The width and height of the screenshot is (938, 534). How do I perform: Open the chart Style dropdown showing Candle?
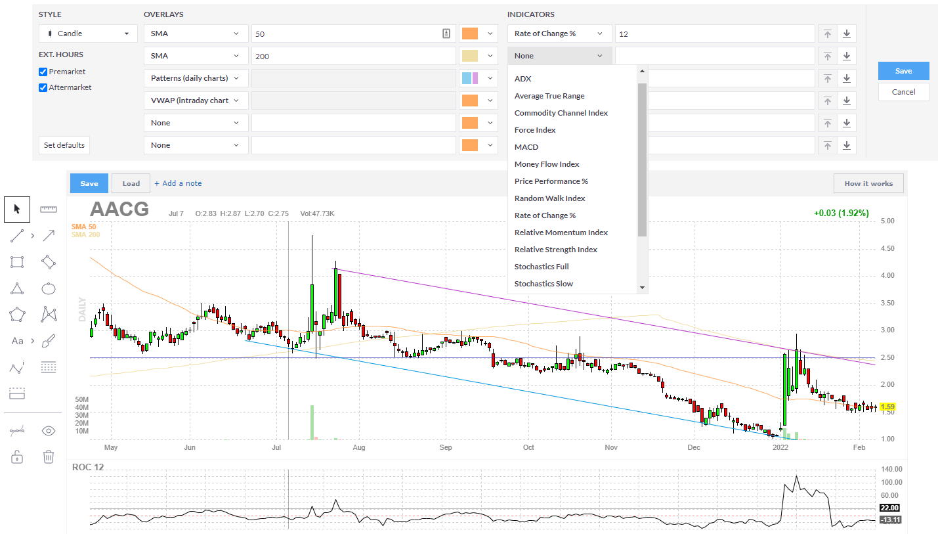(x=87, y=33)
